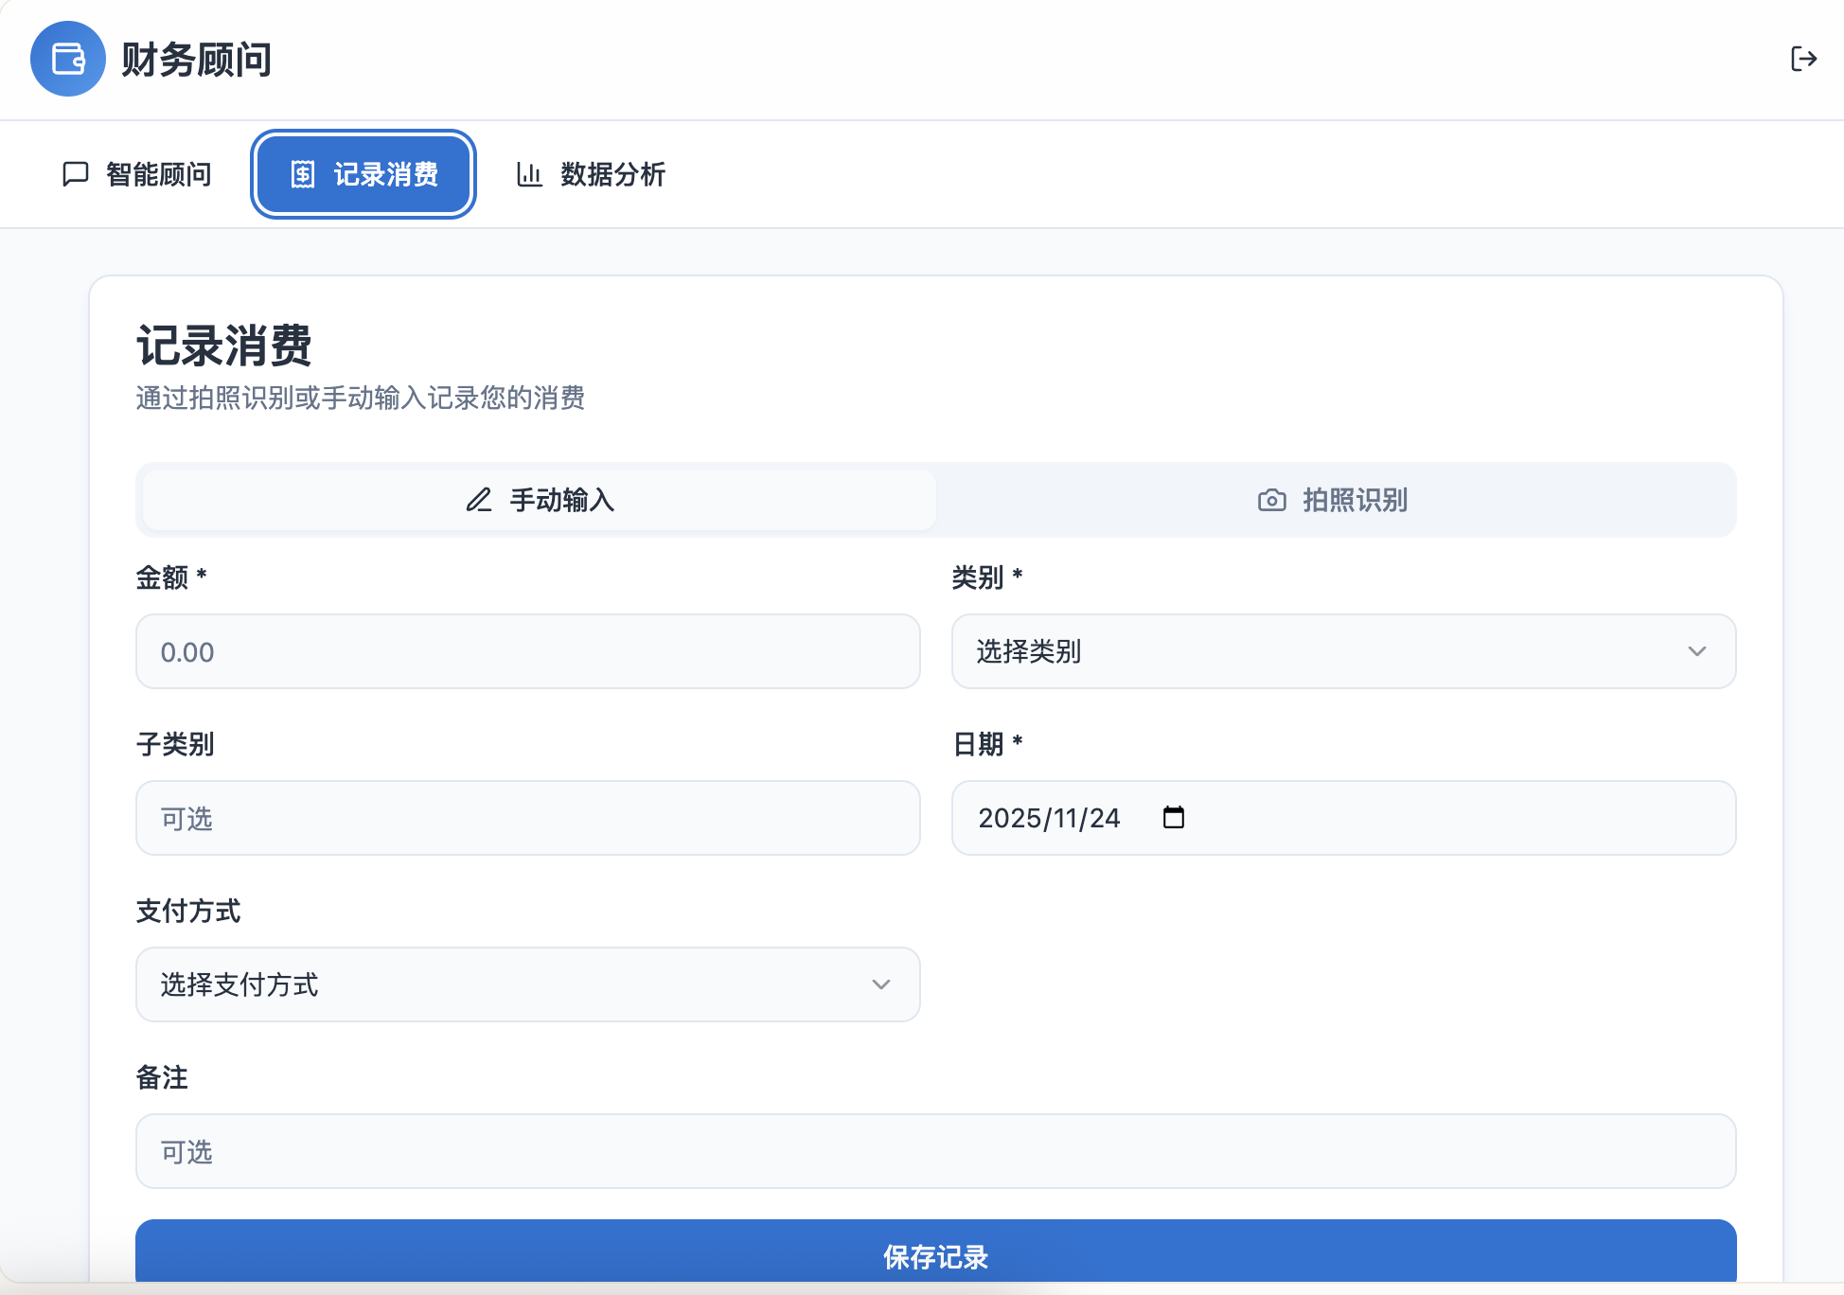1844x1295 pixels.
Task: Click the 财务顾问 title text
Action: coord(196,60)
